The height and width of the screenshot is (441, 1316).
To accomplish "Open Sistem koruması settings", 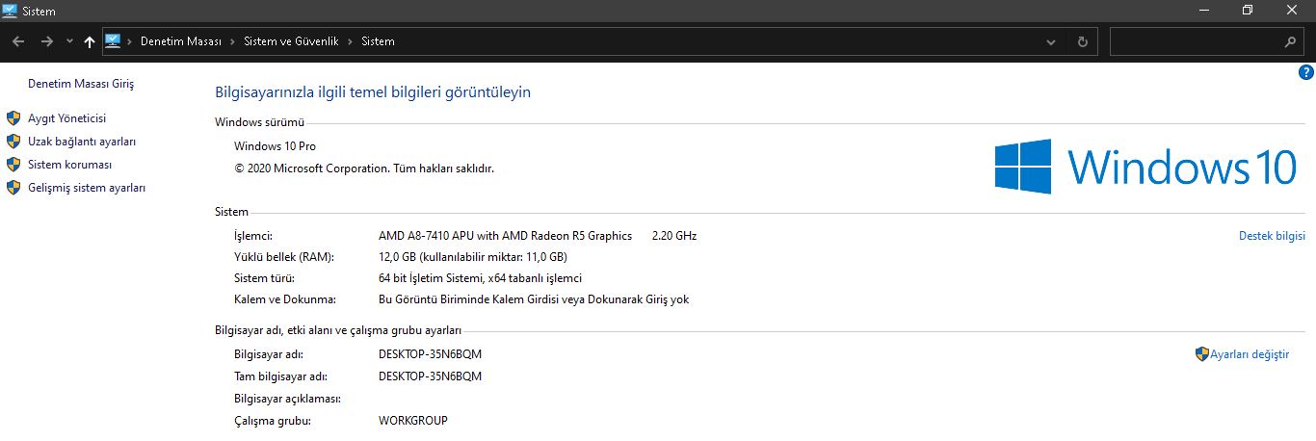I will (70, 165).
